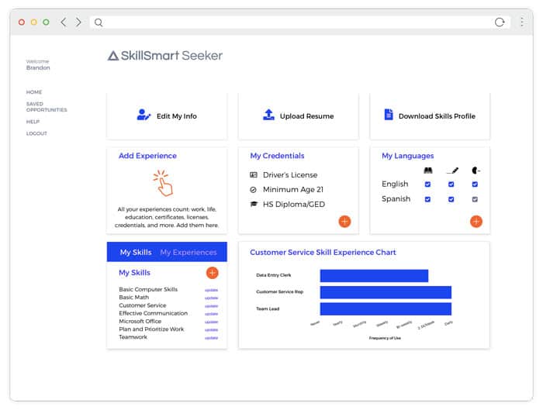Screen dimensions: 543x410
Task: Click the Frequency of Use axis label
Action: coord(385,338)
